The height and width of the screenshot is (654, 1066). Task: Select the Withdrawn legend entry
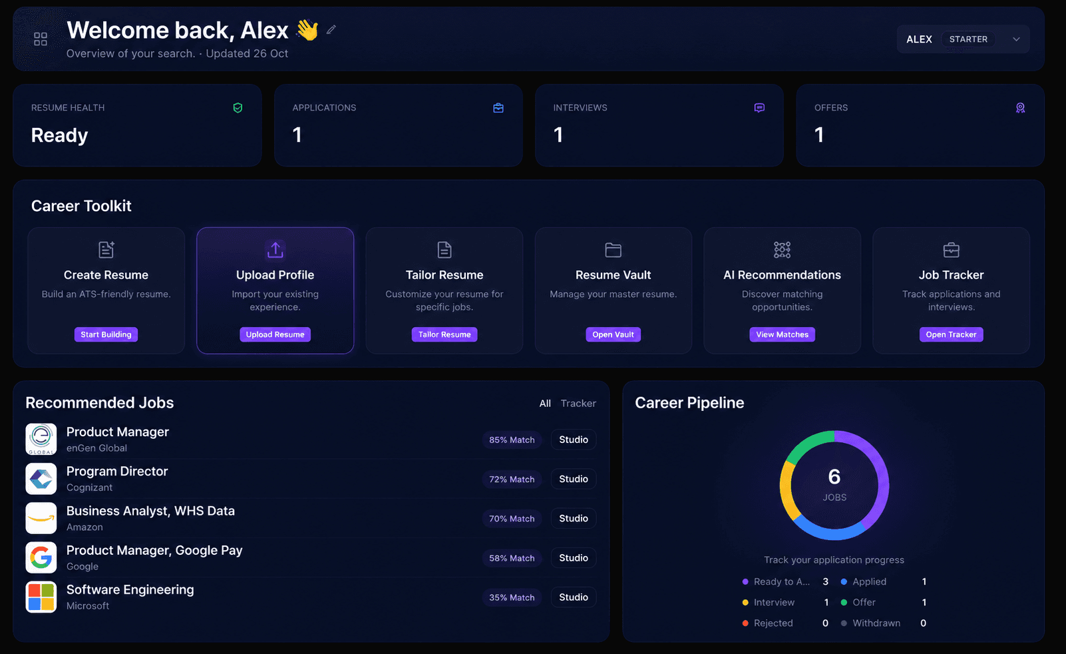[x=884, y=623]
